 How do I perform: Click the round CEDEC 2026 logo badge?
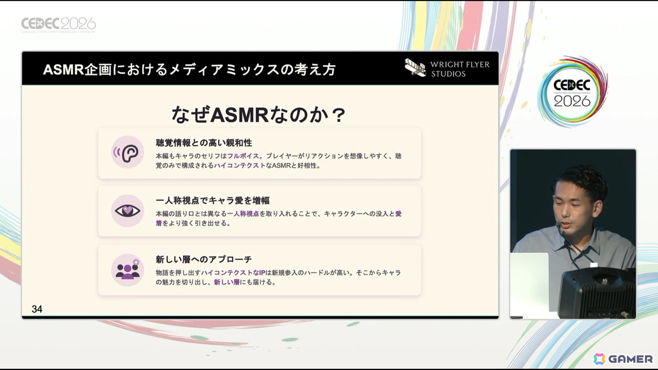coord(572,92)
